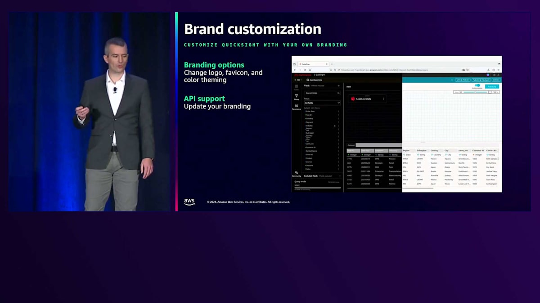Select the Order Date field in list
This screenshot has width=540, height=303.
click(x=310, y=111)
